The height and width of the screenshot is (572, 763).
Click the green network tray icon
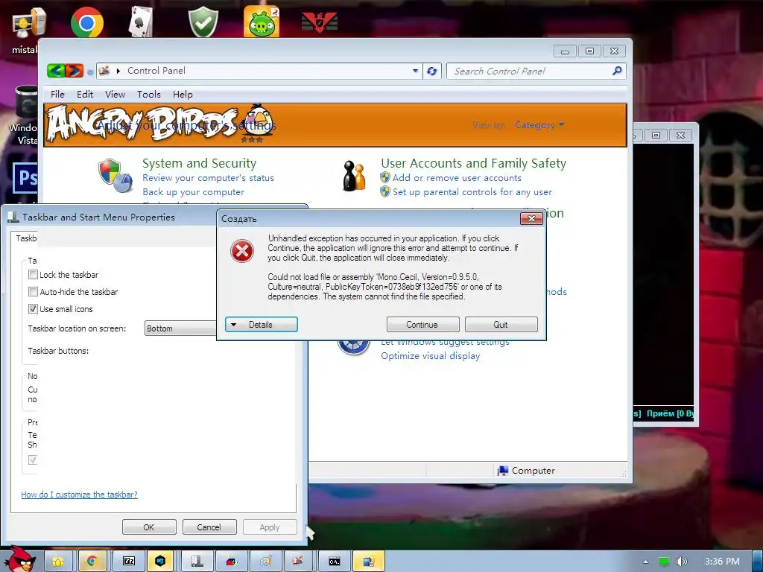(664, 562)
